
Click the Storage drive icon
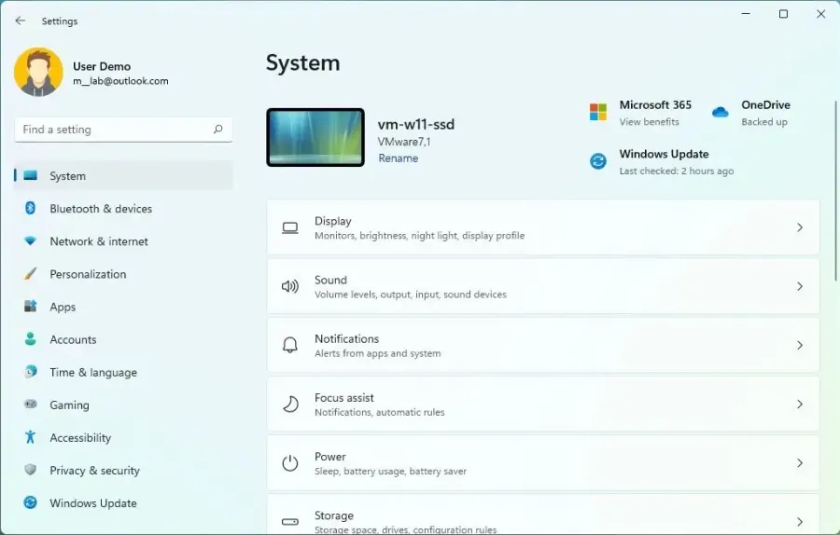tap(290, 522)
